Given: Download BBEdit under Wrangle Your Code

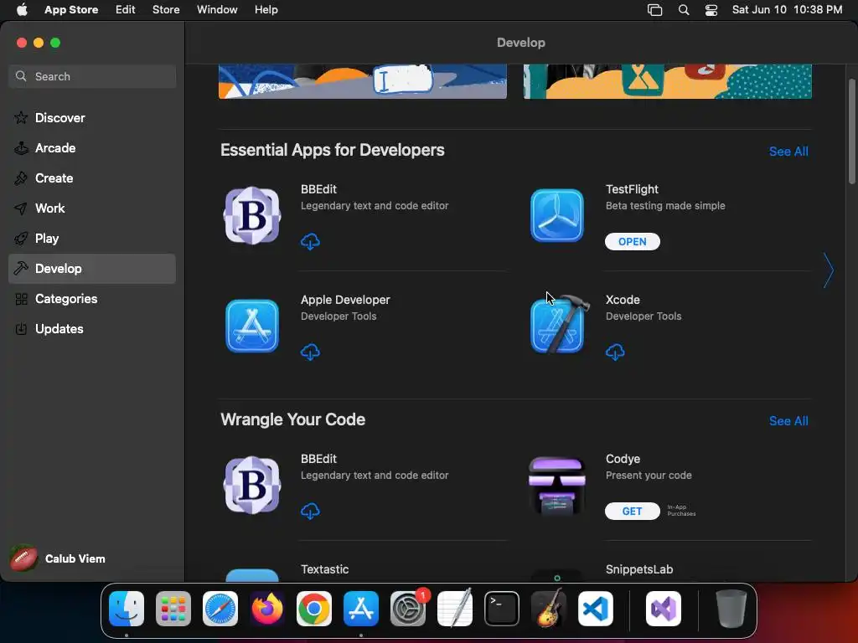Looking at the screenshot, I should pyautogui.click(x=310, y=511).
